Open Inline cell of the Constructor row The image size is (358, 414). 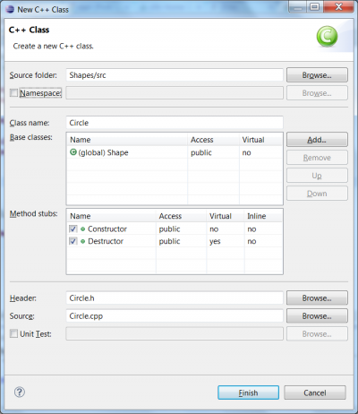[x=263, y=229]
